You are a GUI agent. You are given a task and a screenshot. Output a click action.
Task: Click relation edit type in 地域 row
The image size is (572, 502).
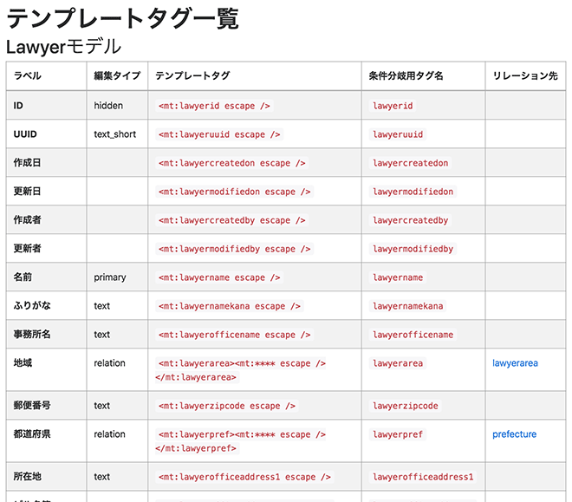coord(109,363)
